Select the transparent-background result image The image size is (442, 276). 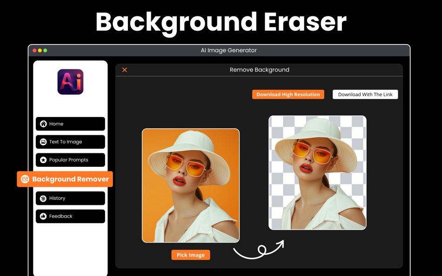tap(317, 173)
